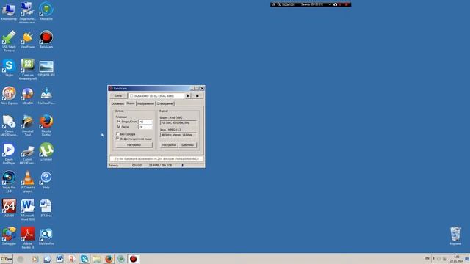Open the Start menu button

click(7, 259)
